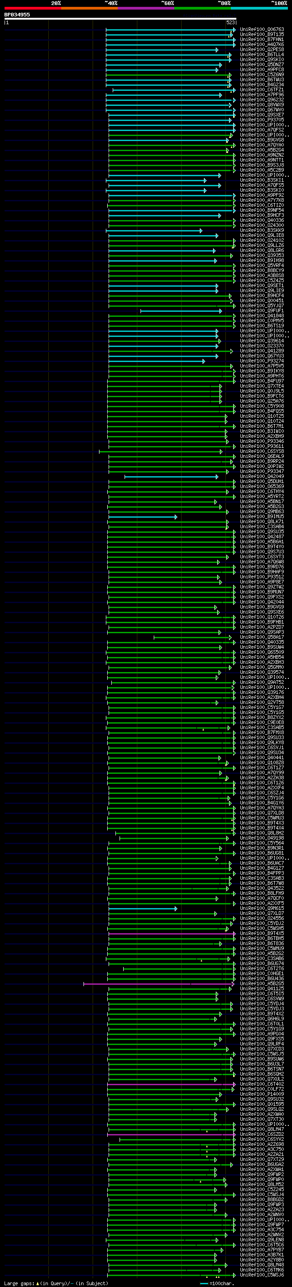Click label UniRef100_B3SKK9
The image size is (292, 1287).
pos(262,230)
